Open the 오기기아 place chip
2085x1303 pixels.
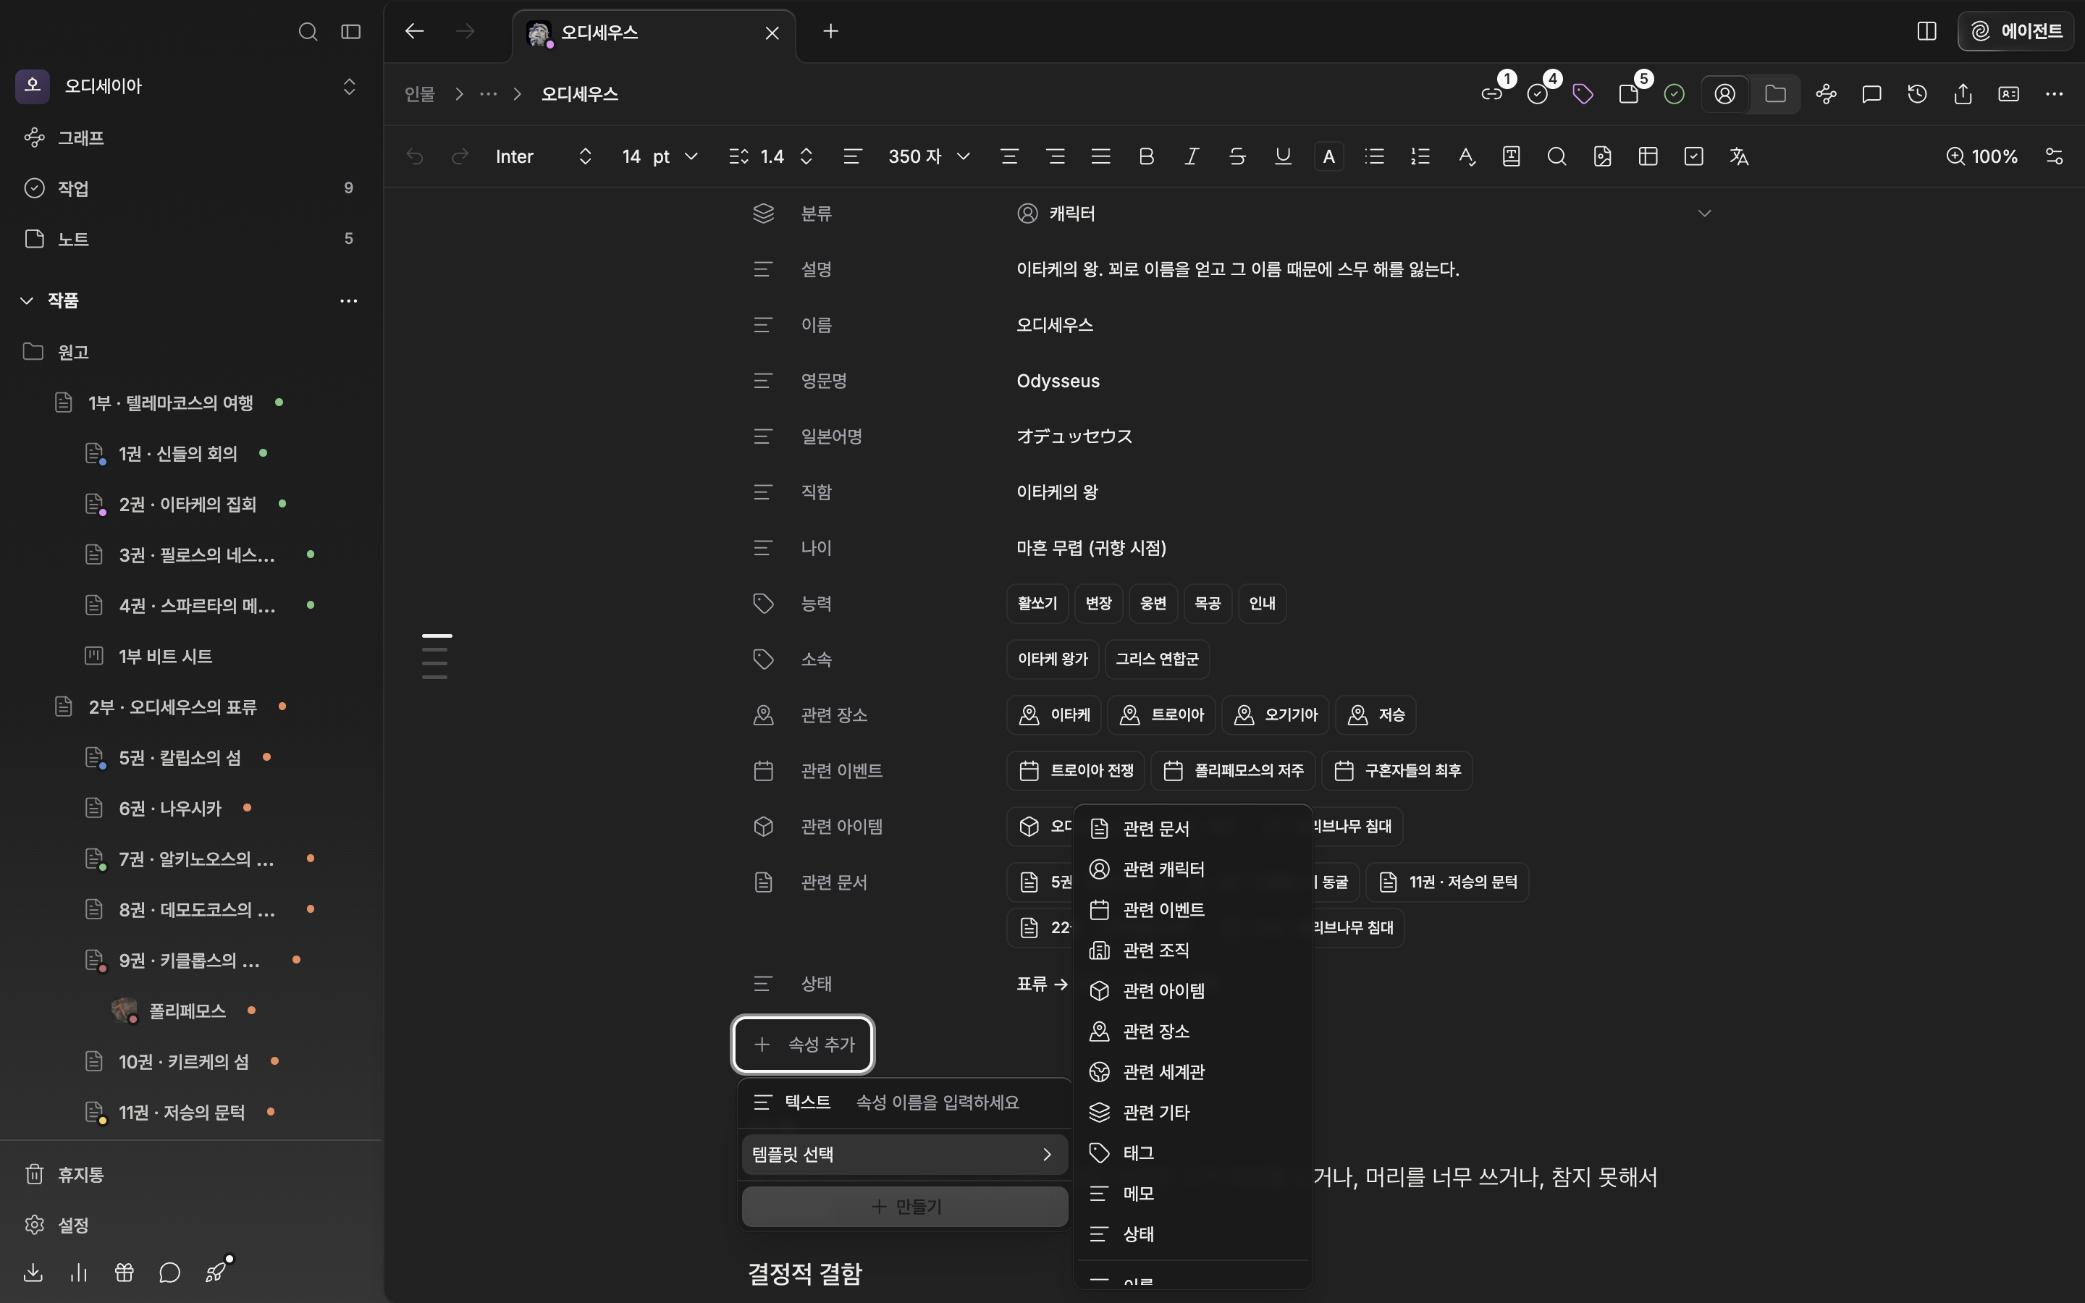point(1275,714)
